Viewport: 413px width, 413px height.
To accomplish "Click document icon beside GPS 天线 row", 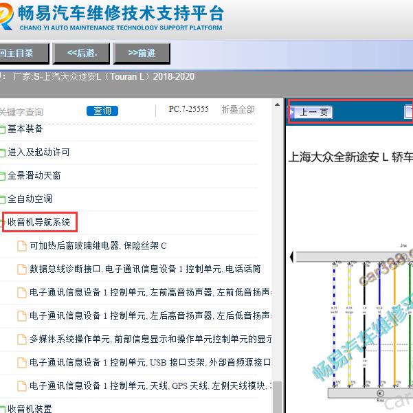I will point(22,386).
